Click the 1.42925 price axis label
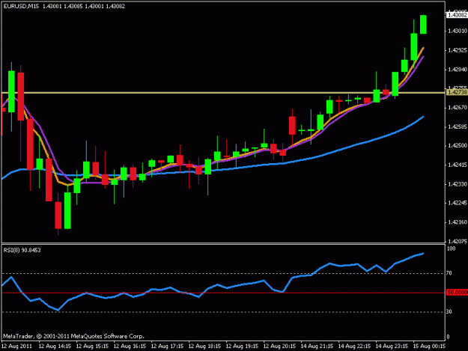This screenshot has height=351, width=468. (458, 50)
